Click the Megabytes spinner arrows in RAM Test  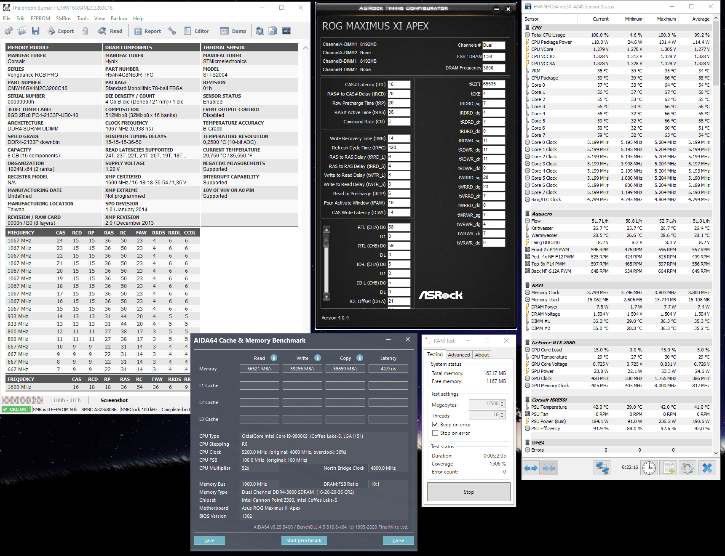[x=502, y=404]
